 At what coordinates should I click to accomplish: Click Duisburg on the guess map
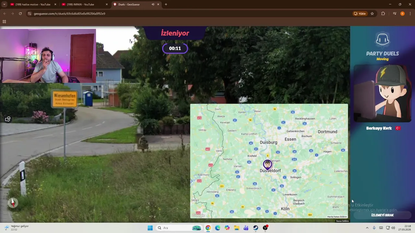268,142
